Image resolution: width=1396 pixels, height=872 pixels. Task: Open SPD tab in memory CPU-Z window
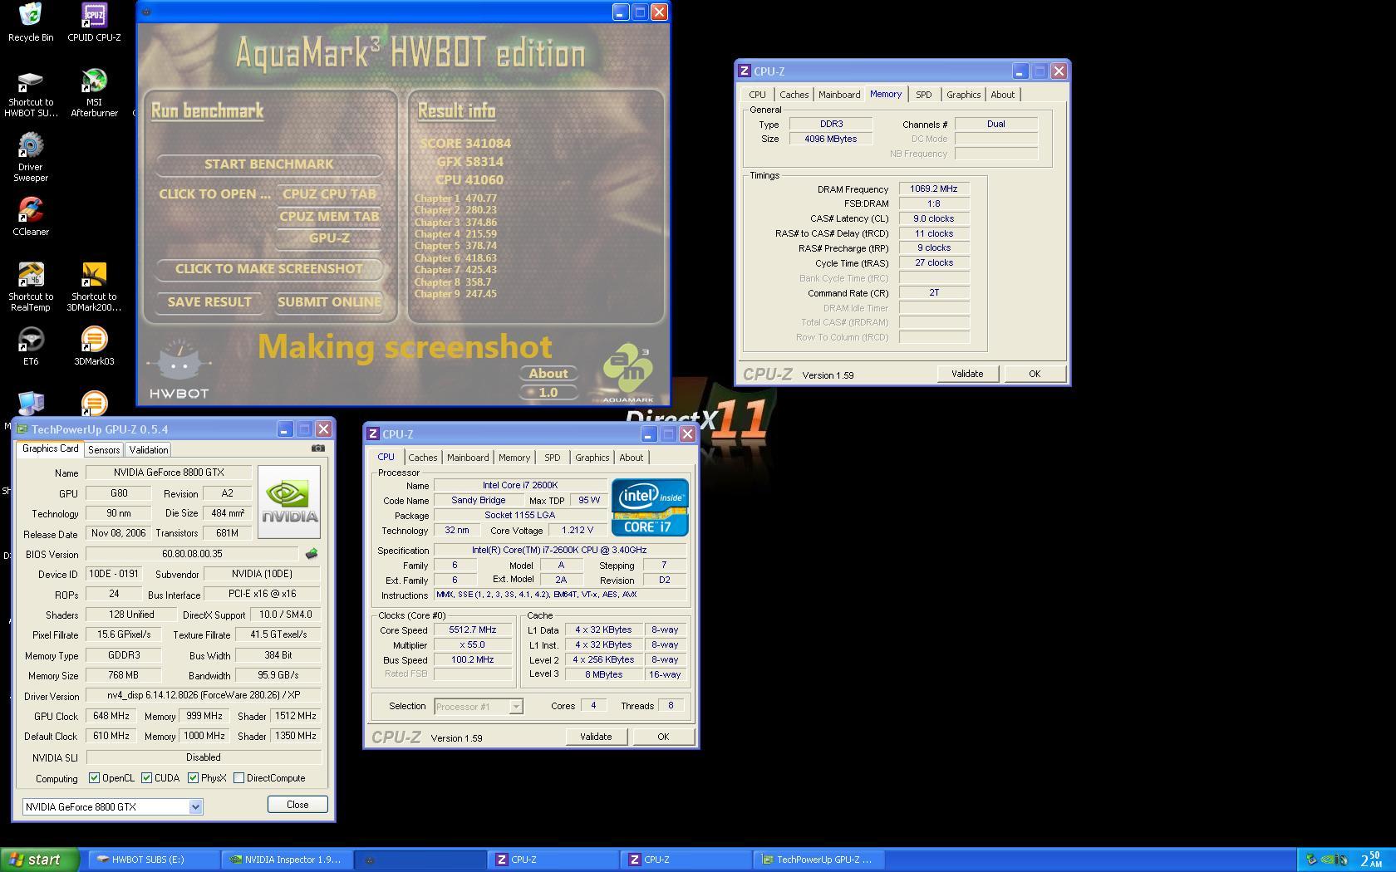click(924, 95)
